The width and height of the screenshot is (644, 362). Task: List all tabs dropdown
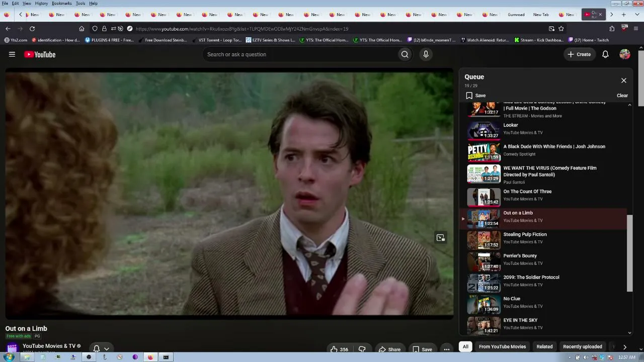point(636,15)
